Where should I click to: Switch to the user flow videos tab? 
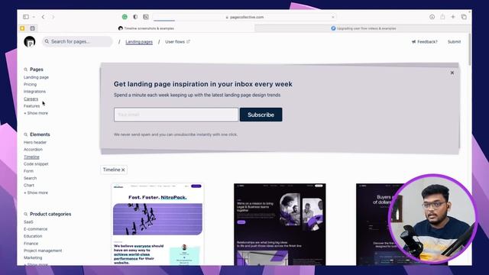point(364,28)
